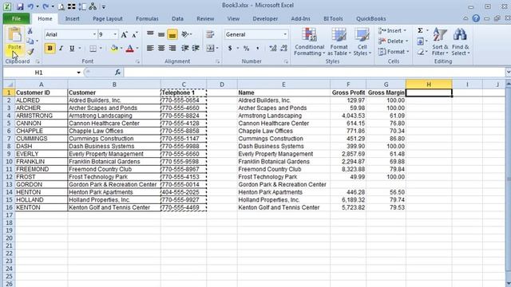Apply Comma Style format
This screenshot has height=287, width=511.
pyautogui.click(x=257, y=49)
